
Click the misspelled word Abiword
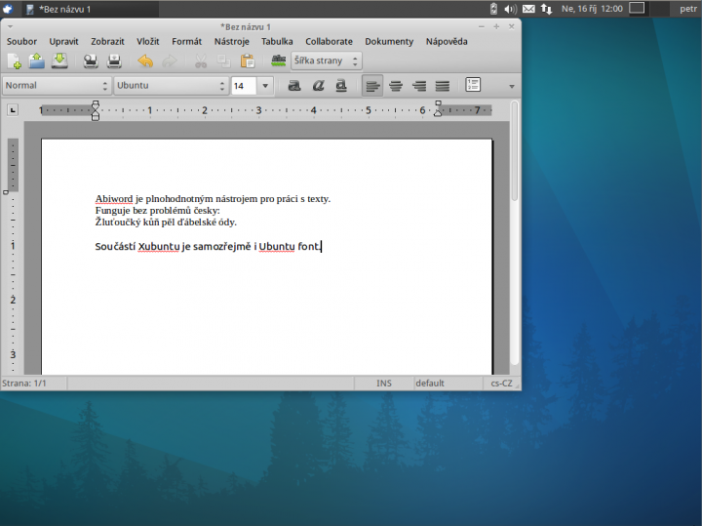pos(114,199)
